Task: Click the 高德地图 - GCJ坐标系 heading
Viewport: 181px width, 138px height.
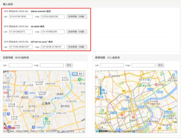Action: 107,58
